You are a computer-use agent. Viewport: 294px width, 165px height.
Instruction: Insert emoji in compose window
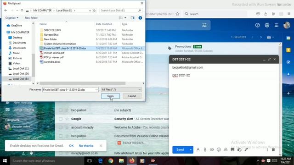(x=219, y=149)
